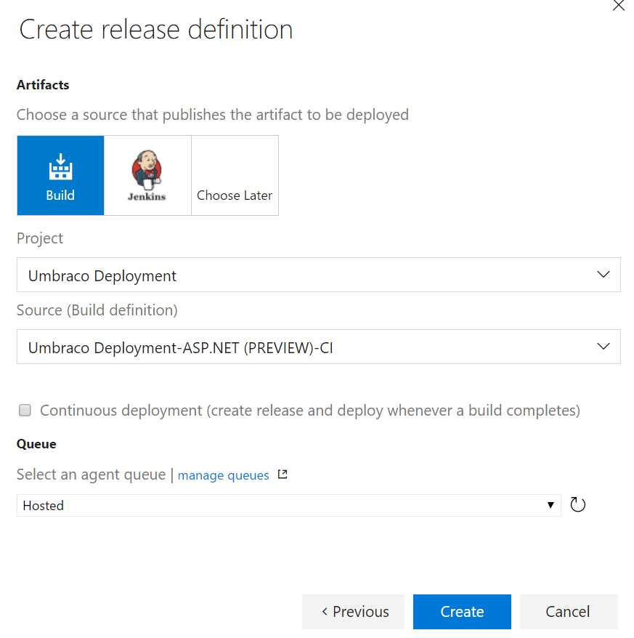Click the Build text label in blue tile

click(x=60, y=195)
